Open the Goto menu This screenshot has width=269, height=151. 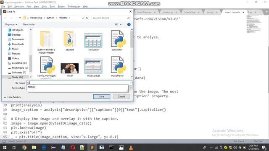click(44, 7)
